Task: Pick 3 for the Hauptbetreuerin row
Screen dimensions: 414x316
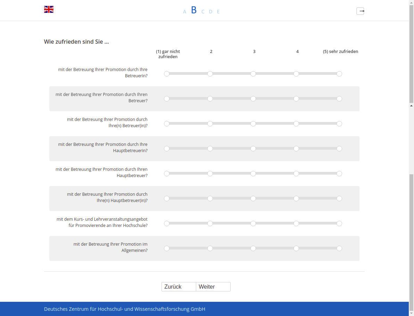Action: [253, 149]
